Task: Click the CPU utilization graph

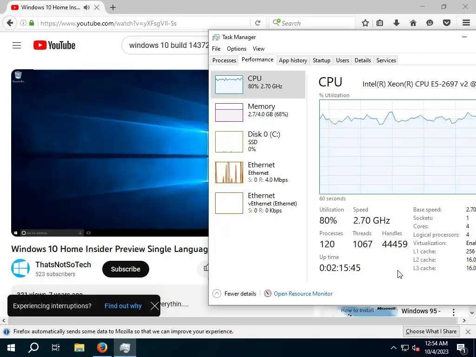Action: tap(397, 146)
